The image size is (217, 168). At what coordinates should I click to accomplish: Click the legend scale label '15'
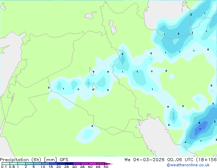pos(51,167)
